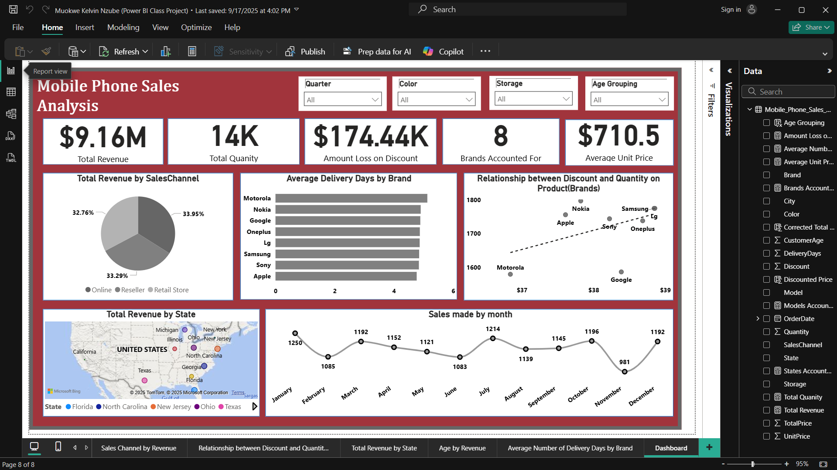Tick the Total Revenue field checkbox
The image size is (837, 470).
tap(766, 410)
